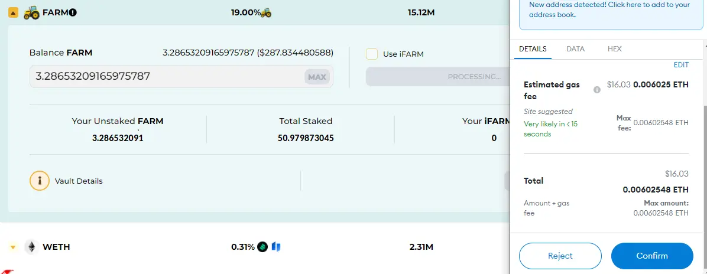Click the 2.31M WETH deposits value
The width and height of the screenshot is (707, 274).
tap(421, 247)
